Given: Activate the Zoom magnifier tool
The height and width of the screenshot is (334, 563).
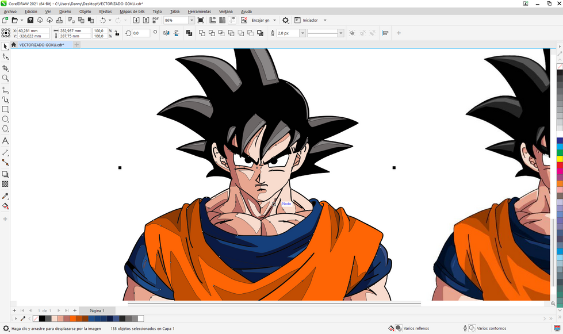Looking at the screenshot, I should click(5, 78).
